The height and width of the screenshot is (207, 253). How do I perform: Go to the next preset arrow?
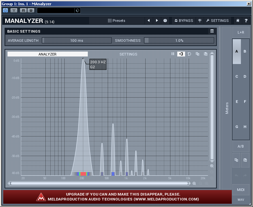coord(157,21)
